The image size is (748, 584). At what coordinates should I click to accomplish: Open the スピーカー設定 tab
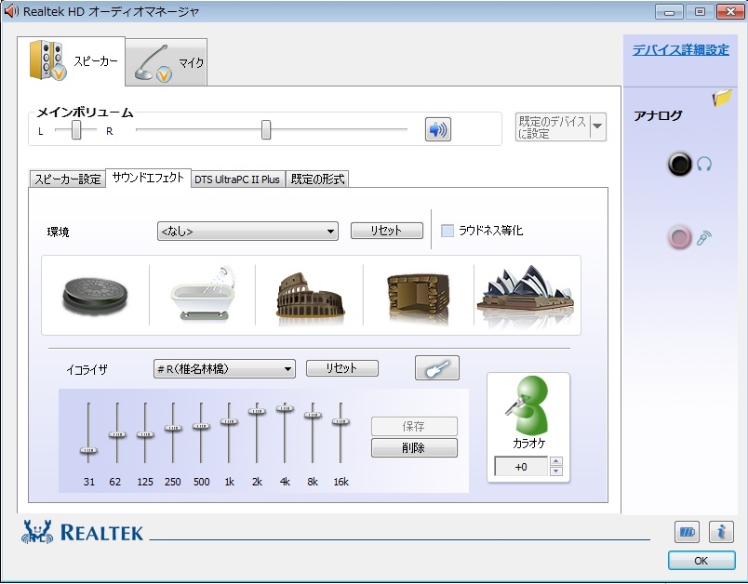click(x=67, y=179)
